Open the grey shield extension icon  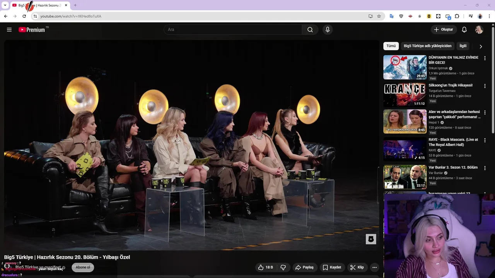tap(401, 16)
